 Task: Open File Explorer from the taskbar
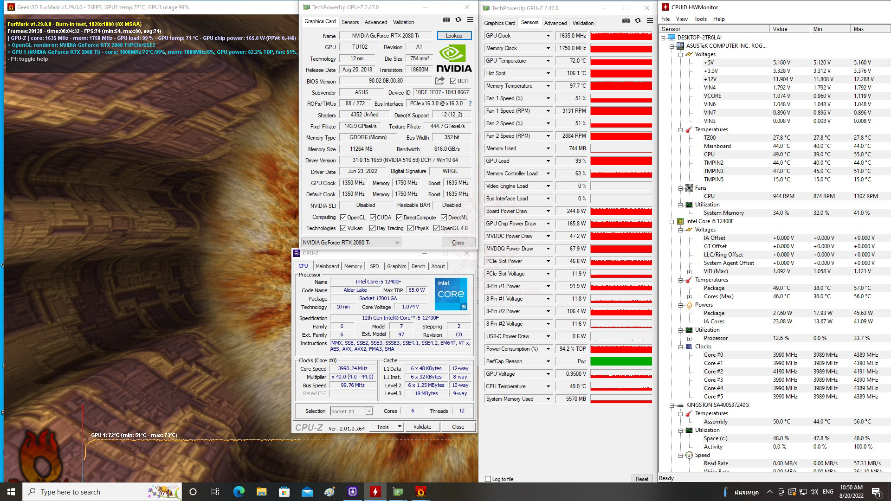click(261, 492)
